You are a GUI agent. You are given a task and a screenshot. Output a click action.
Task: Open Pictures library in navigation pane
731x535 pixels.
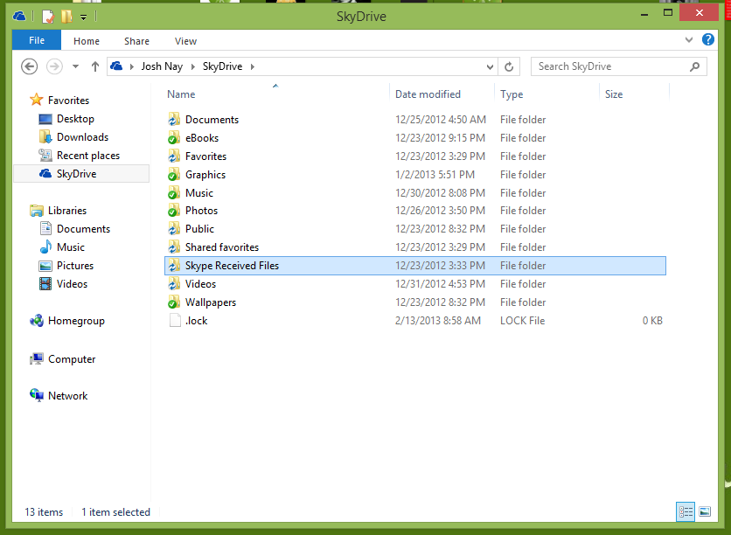tap(74, 265)
